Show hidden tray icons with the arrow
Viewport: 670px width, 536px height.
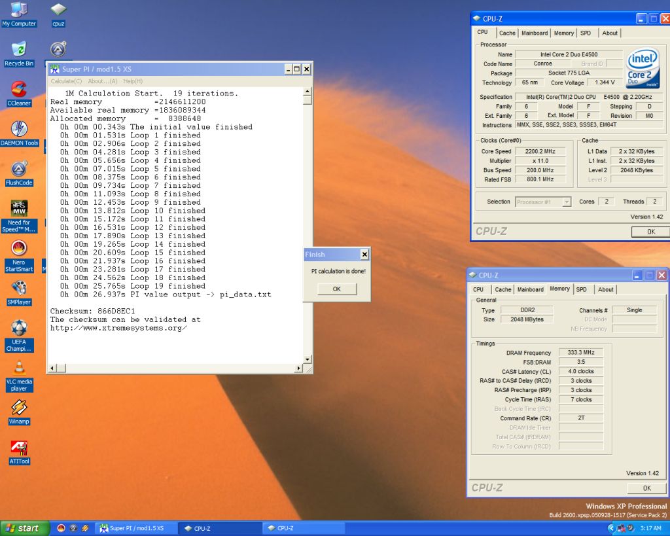click(x=611, y=528)
